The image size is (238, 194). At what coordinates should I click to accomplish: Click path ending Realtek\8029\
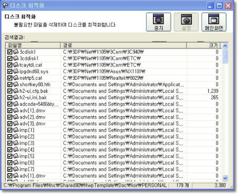tap(103, 78)
